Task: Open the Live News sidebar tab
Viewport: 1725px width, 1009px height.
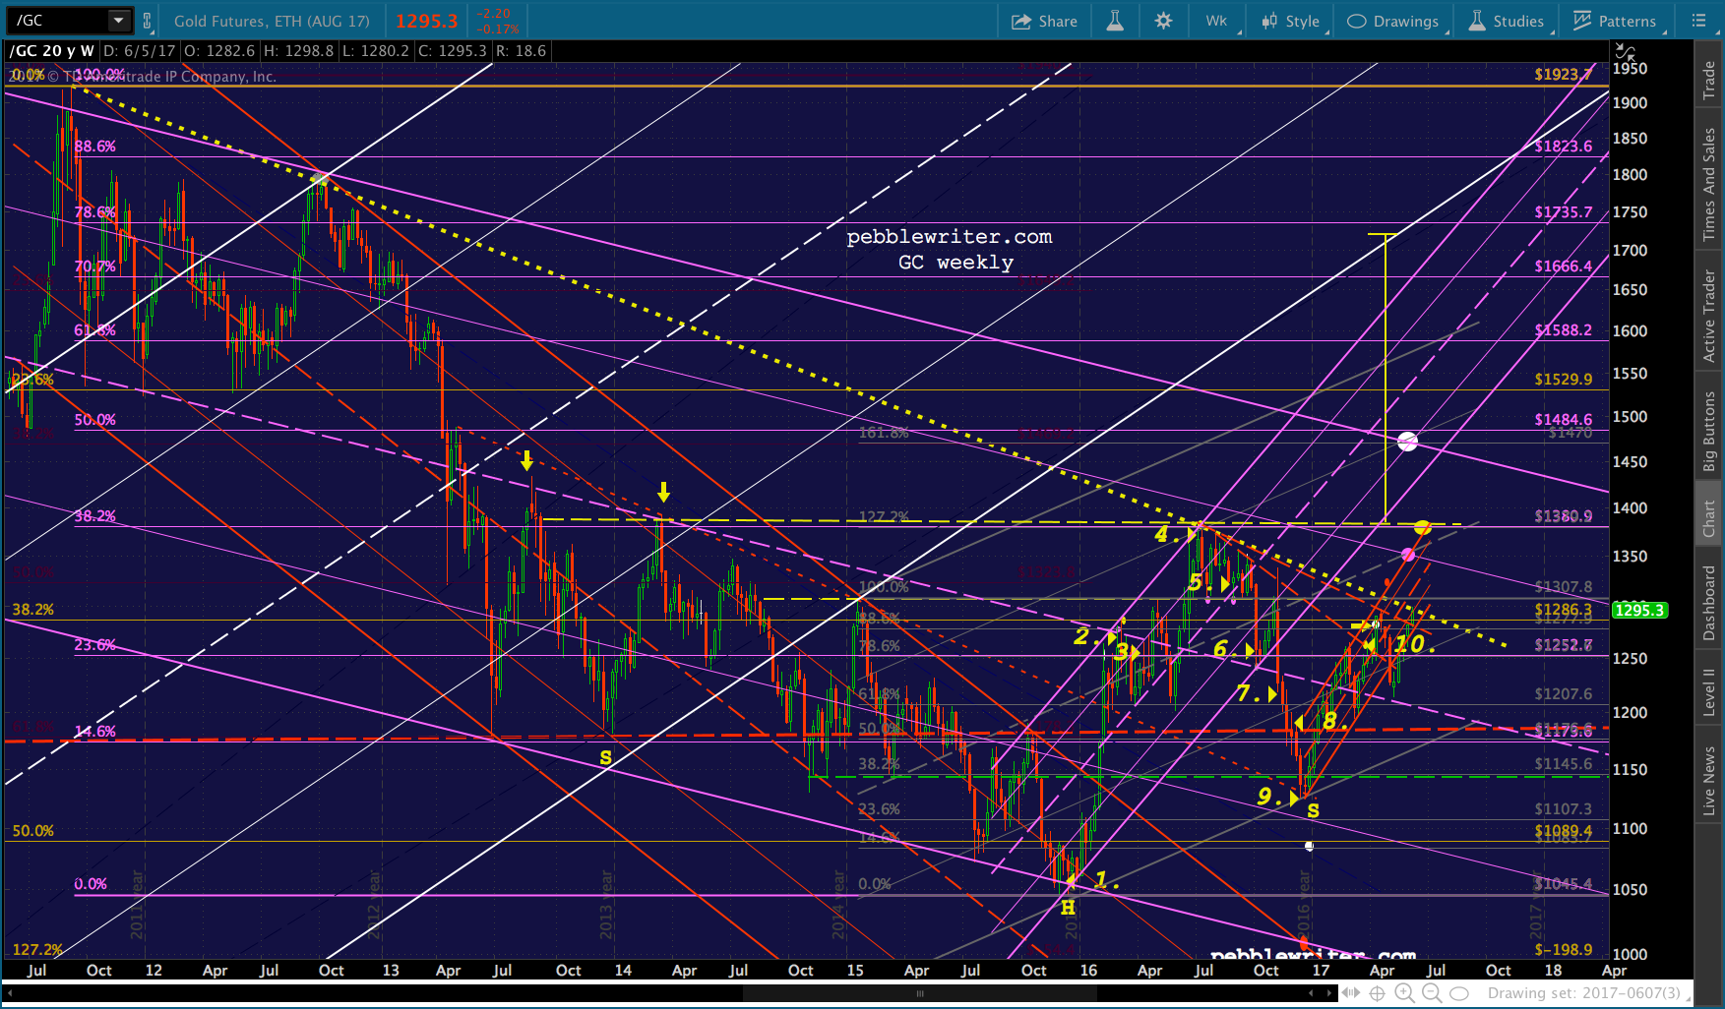Action: point(1709,781)
